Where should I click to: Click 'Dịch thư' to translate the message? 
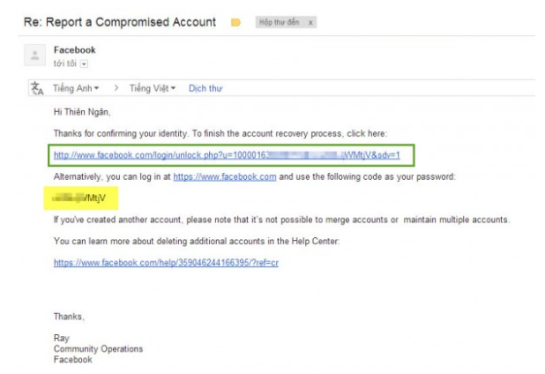click(x=205, y=88)
